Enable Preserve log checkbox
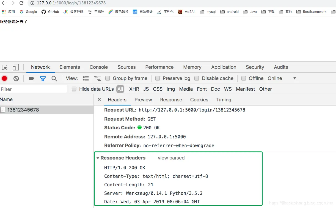The width and height of the screenshot is (336, 208). (x=158, y=78)
